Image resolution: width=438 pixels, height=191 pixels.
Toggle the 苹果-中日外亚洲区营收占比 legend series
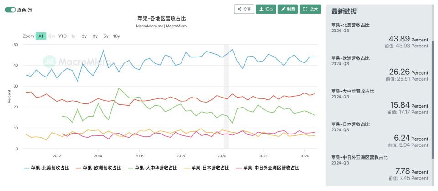point(268,168)
